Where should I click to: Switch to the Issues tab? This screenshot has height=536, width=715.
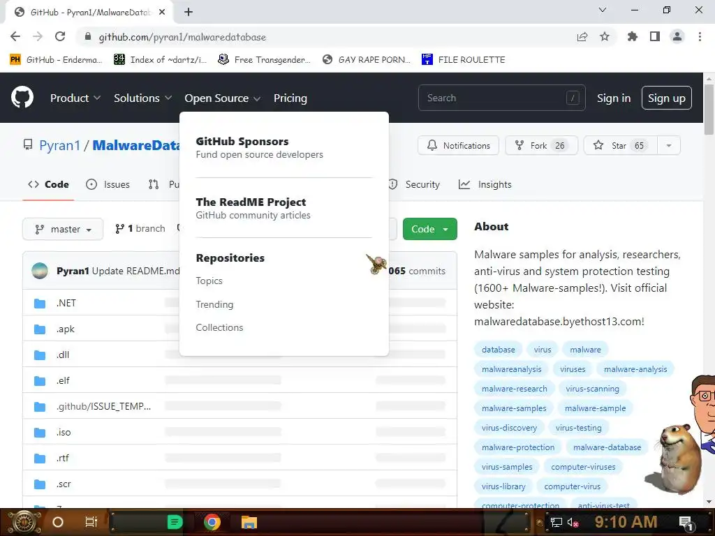108,184
